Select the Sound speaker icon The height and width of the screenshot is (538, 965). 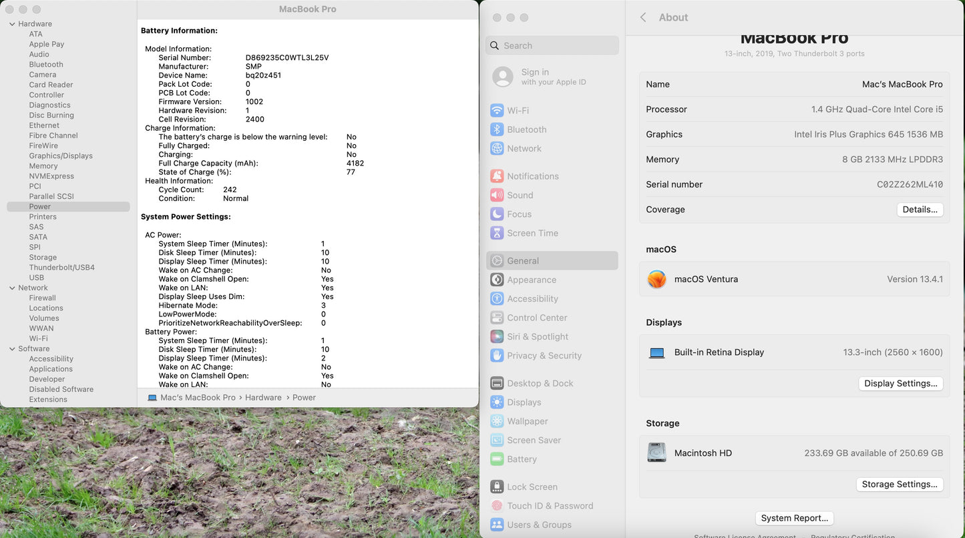[x=497, y=195]
